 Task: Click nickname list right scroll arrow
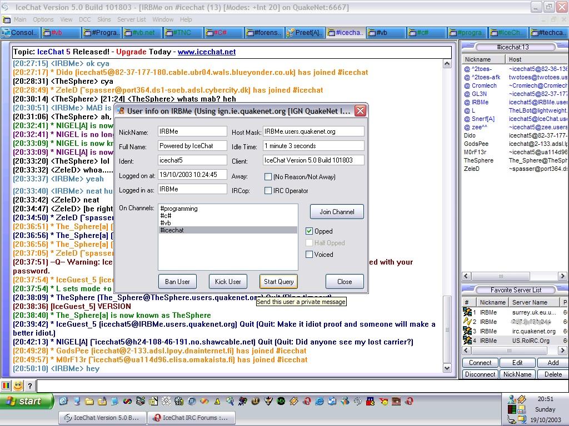(562, 276)
